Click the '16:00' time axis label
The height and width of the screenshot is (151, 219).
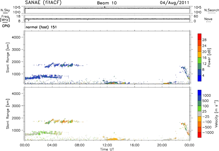click(x=134, y=145)
